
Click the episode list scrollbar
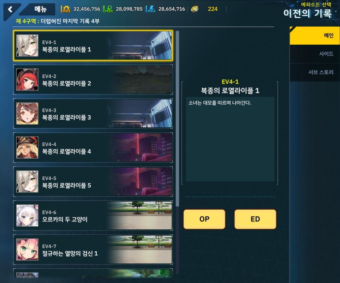click(x=178, y=119)
